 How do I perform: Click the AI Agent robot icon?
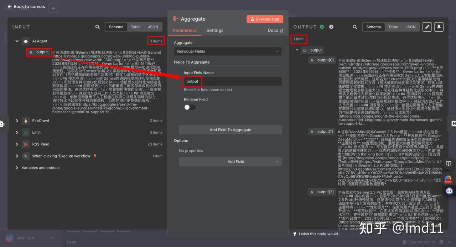(x=26, y=41)
